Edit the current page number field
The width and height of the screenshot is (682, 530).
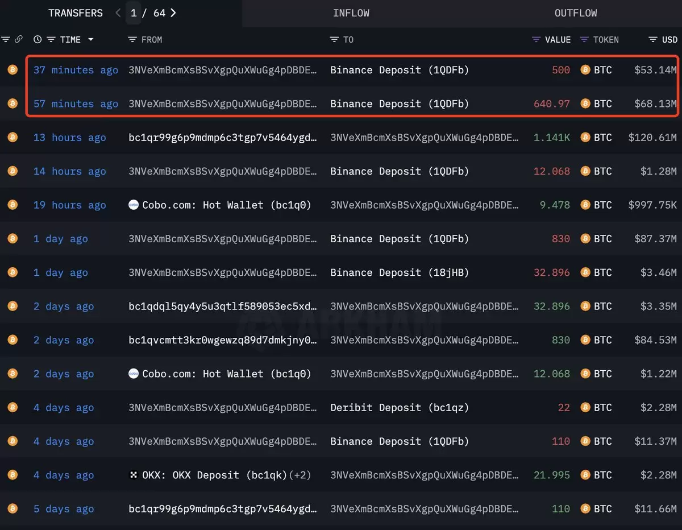point(134,13)
